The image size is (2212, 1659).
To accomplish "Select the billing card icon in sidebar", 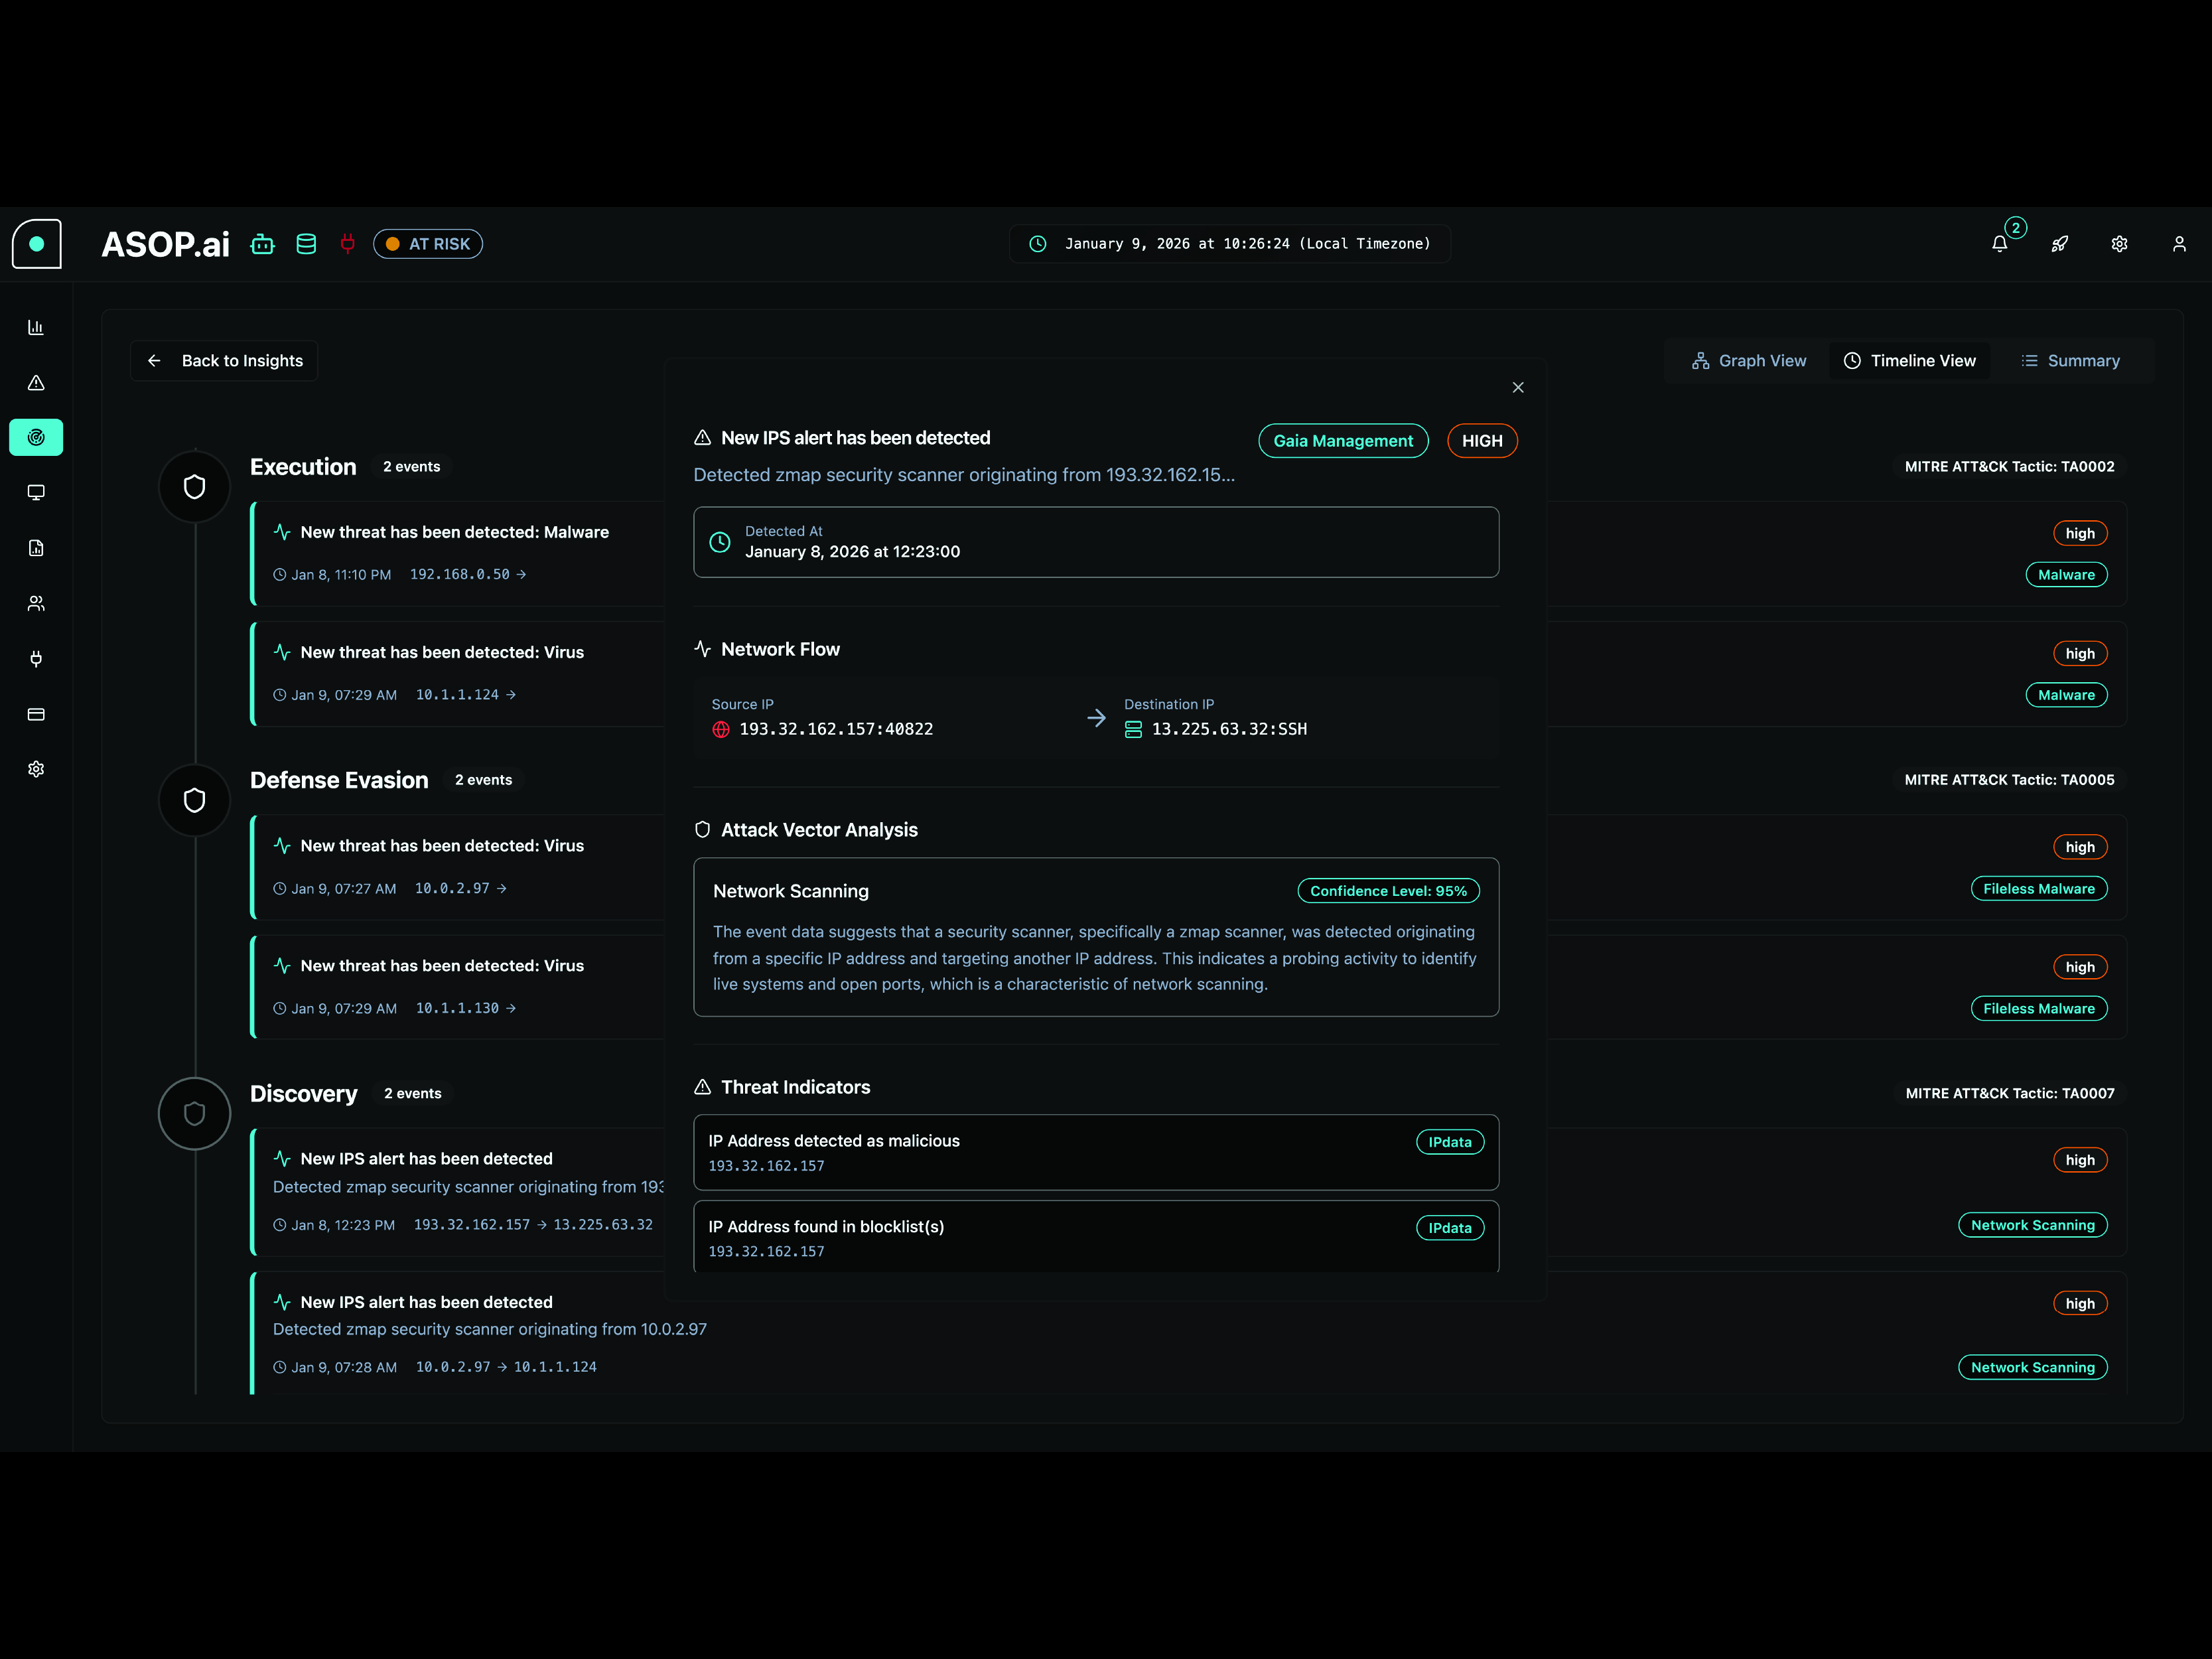I will tap(36, 714).
